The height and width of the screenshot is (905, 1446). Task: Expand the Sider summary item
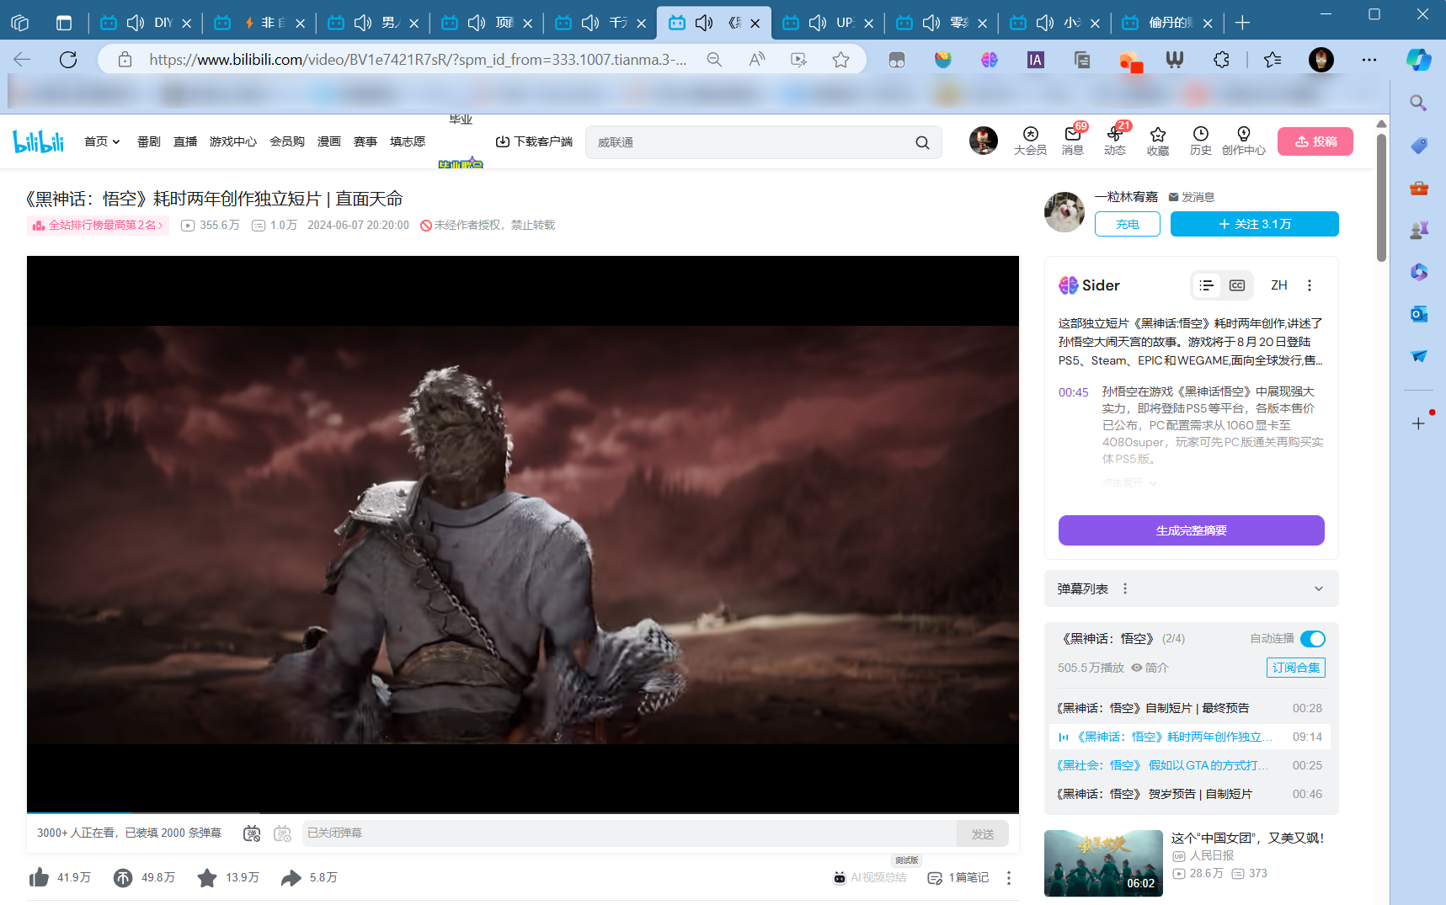[x=1130, y=483]
